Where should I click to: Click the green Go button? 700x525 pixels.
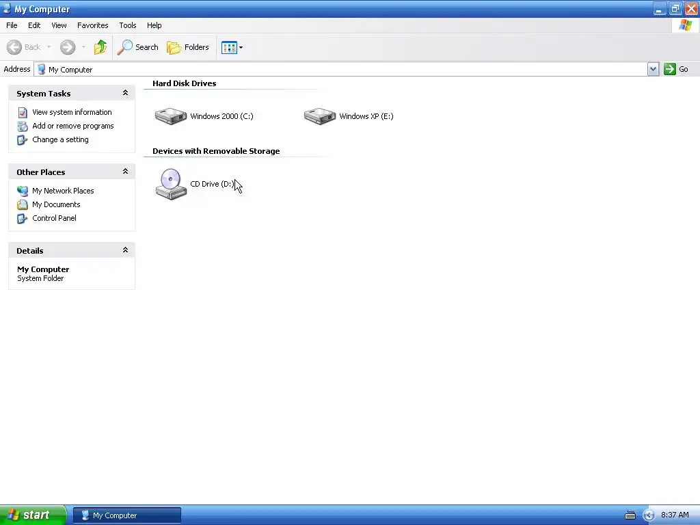pos(676,69)
